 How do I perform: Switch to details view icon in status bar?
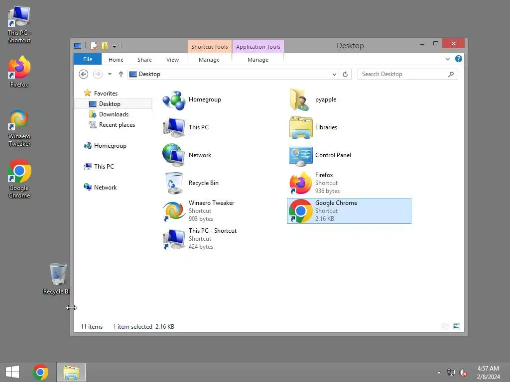point(446,326)
